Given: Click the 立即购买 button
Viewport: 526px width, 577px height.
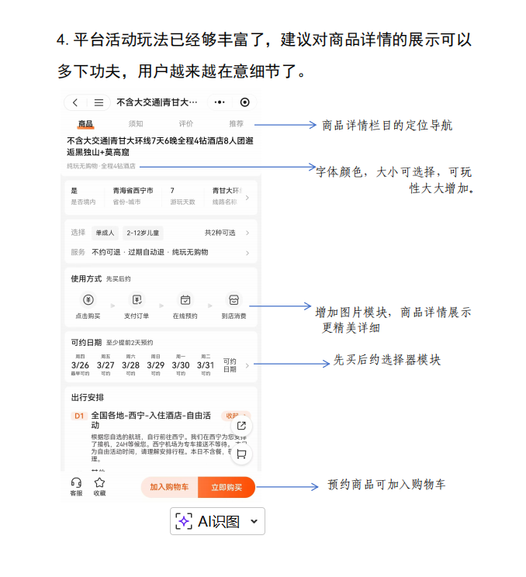Looking at the screenshot, I should coord(227,487).
